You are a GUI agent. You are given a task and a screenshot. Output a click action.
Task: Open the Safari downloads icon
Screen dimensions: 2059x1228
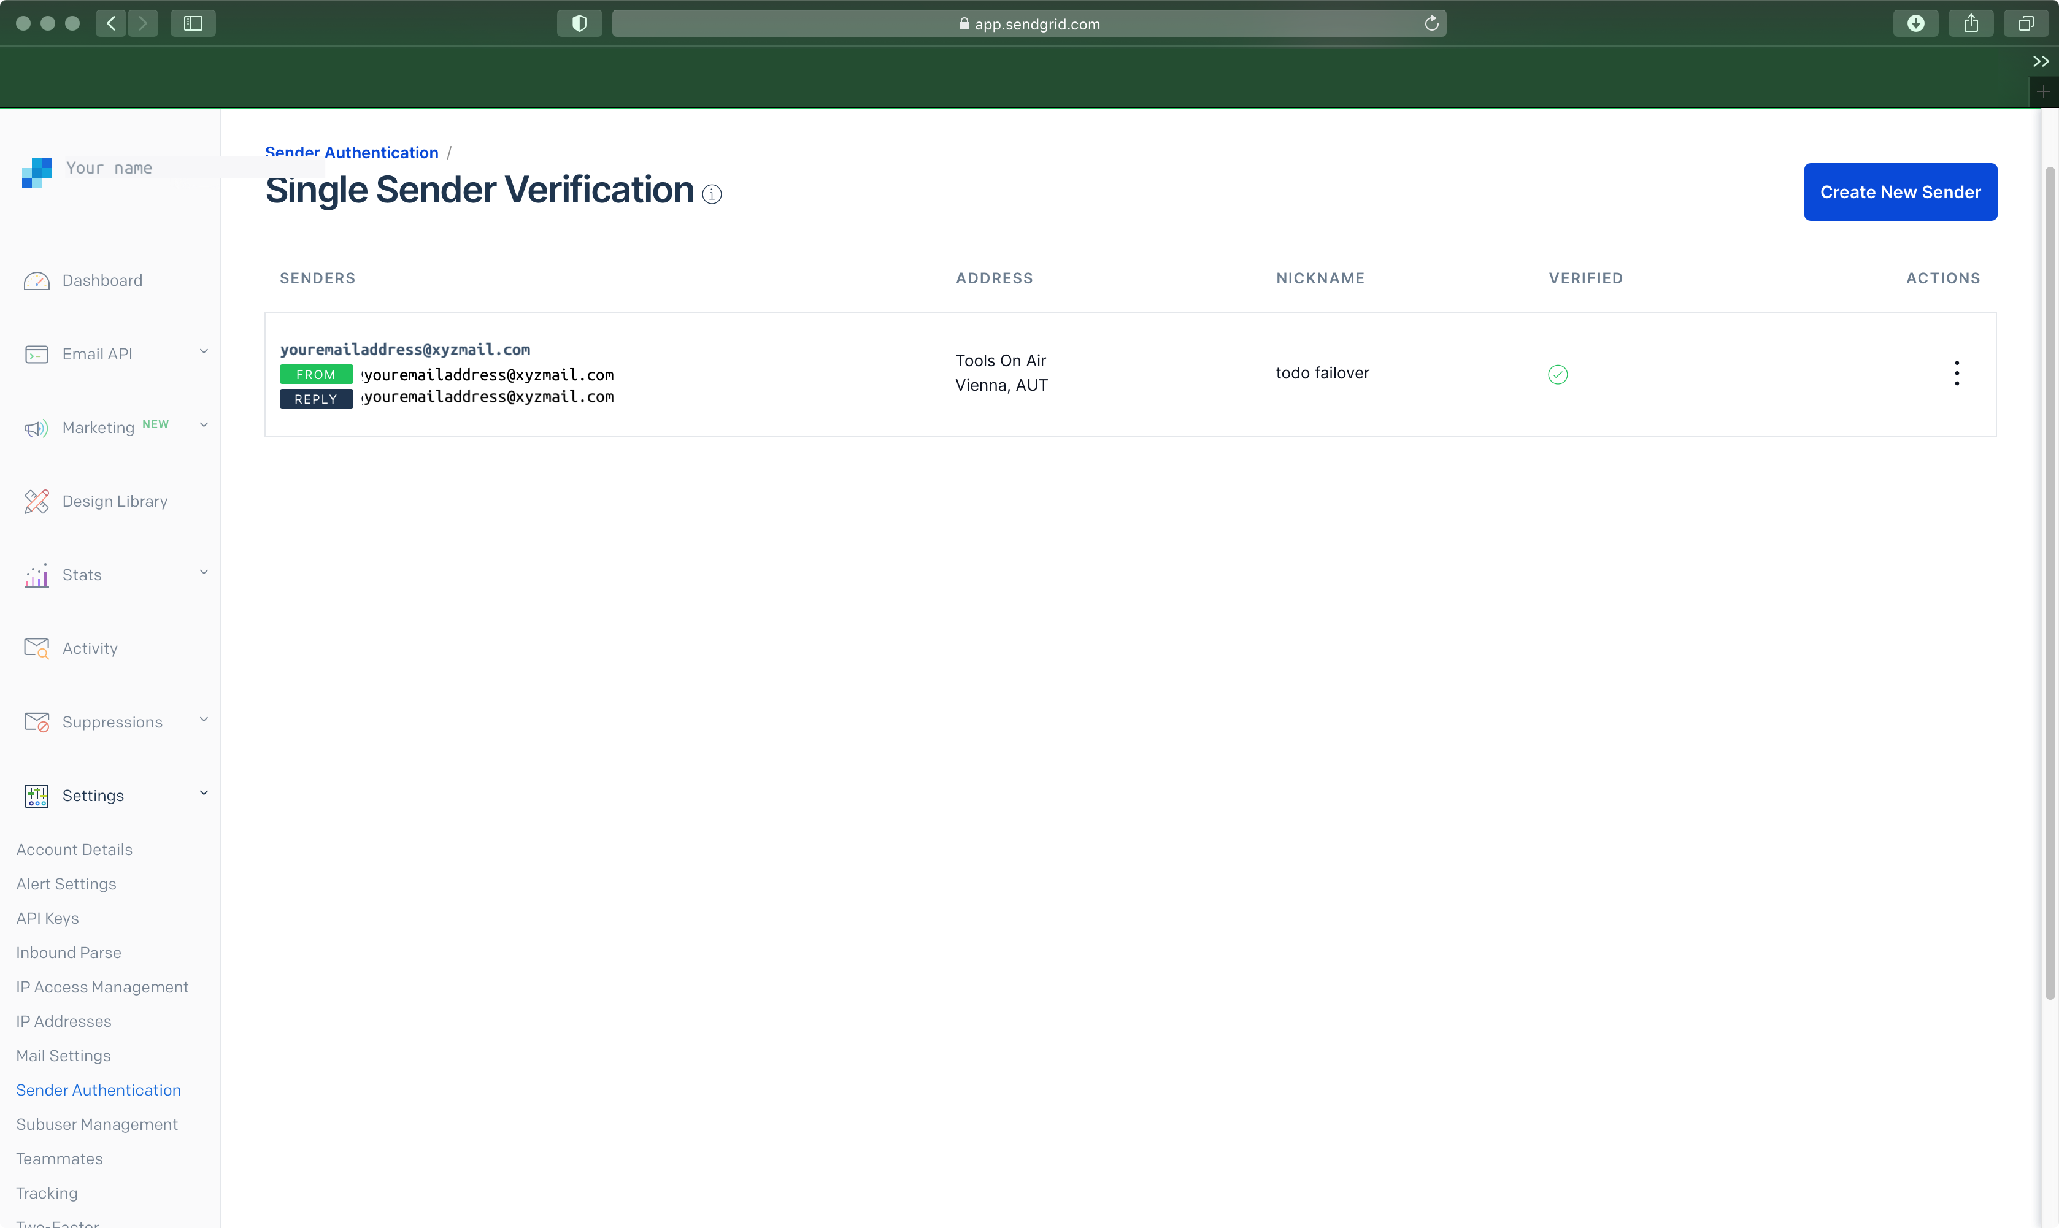coord(1916,23)
